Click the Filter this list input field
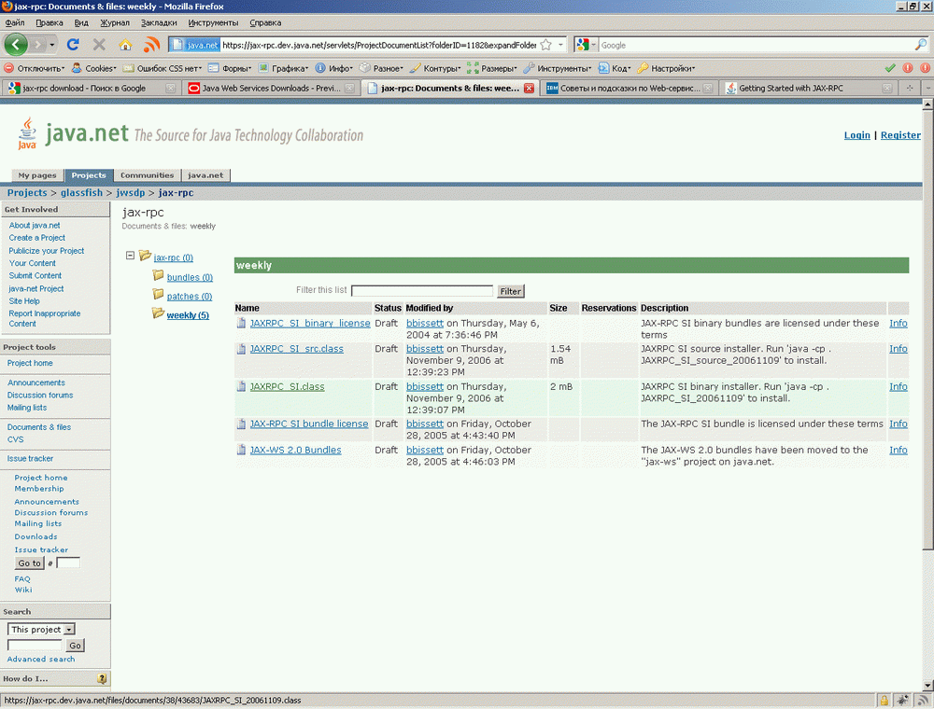The image size is (934, 709). click(x=422, y=291)
